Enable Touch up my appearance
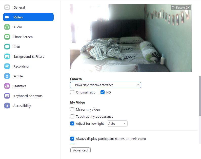 [72, 116]
